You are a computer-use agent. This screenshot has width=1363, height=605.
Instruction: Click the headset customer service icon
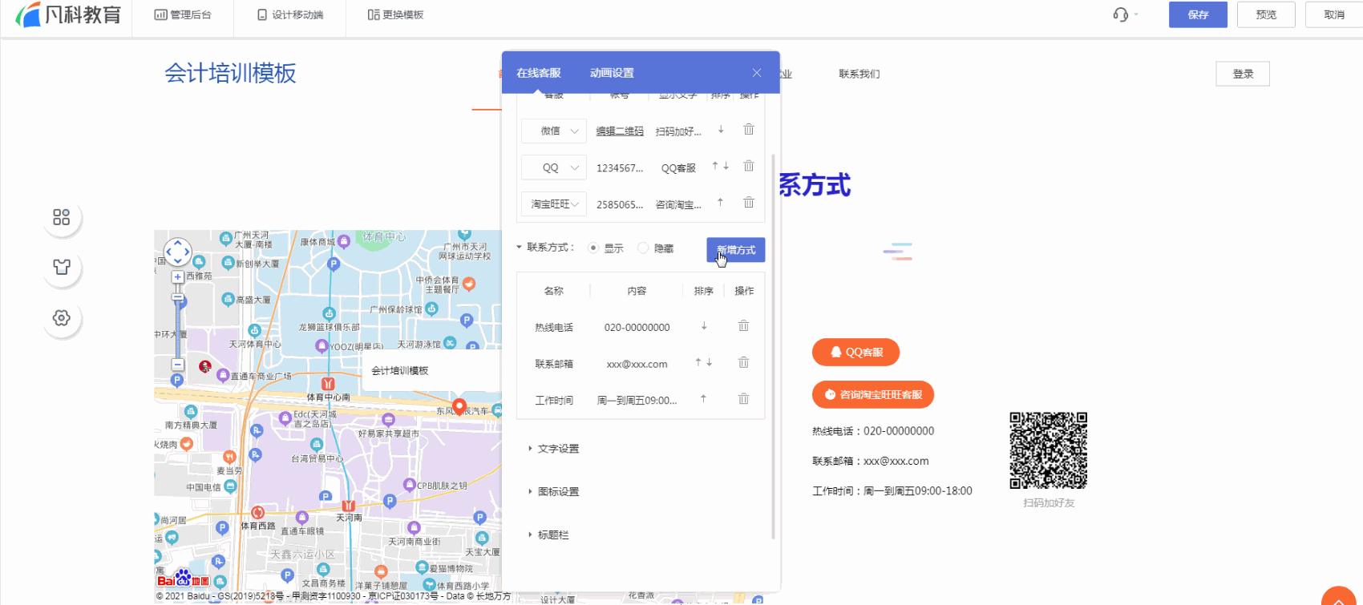pyautogui.click(x=1121, y=14)
